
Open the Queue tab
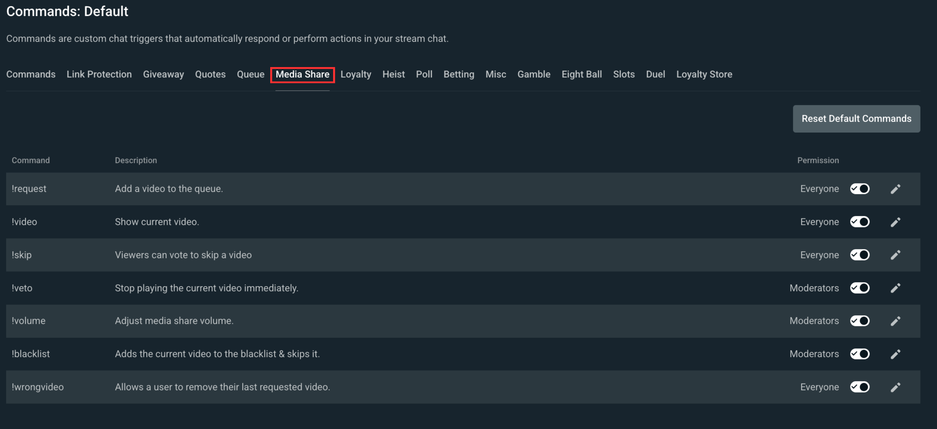(x=251, y=75)
